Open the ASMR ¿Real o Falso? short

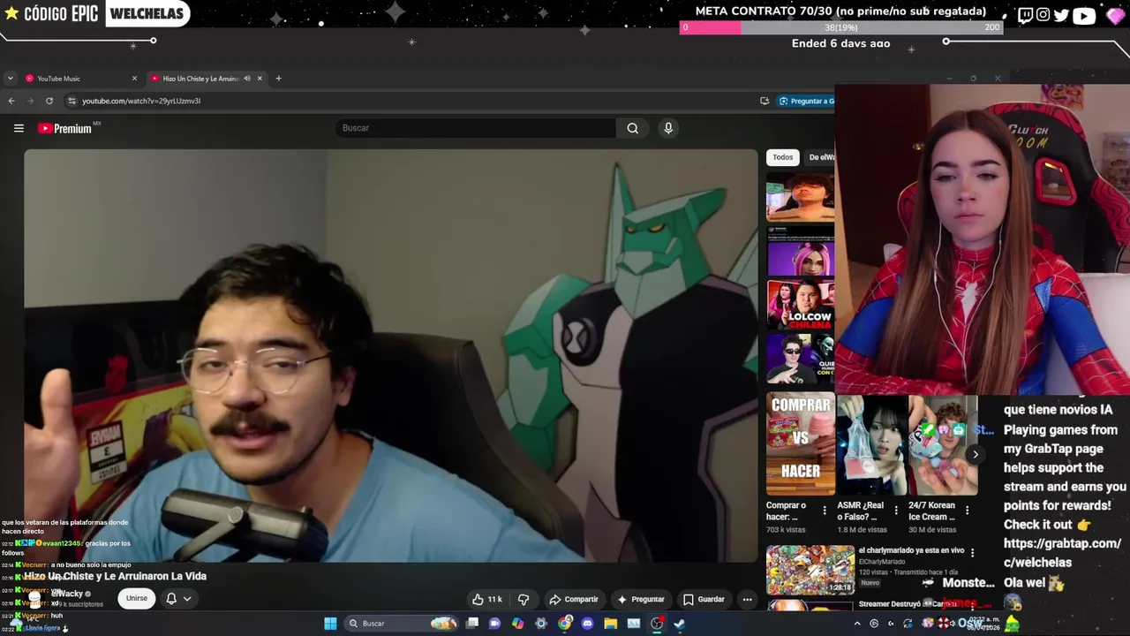[x=871, y=445]
